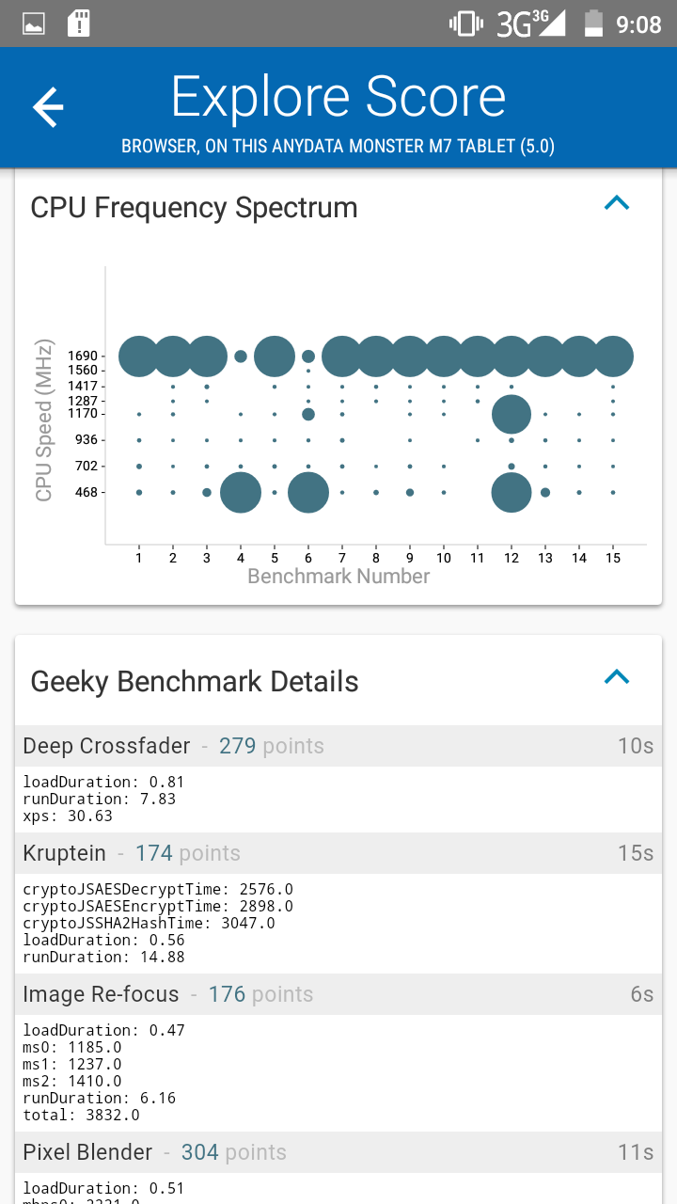Tap the clock showing 9:08

(639, 24)
